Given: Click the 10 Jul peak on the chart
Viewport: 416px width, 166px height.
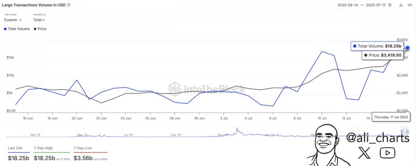Looking at the screenshot, I should (322, 51).
